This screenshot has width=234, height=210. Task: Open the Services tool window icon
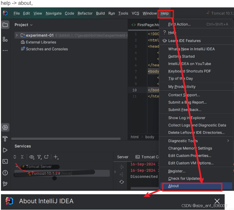tap(5, 127)
